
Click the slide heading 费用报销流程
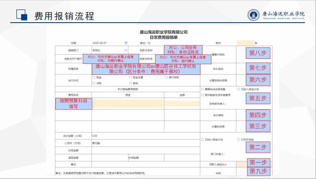tap(64, 16)
